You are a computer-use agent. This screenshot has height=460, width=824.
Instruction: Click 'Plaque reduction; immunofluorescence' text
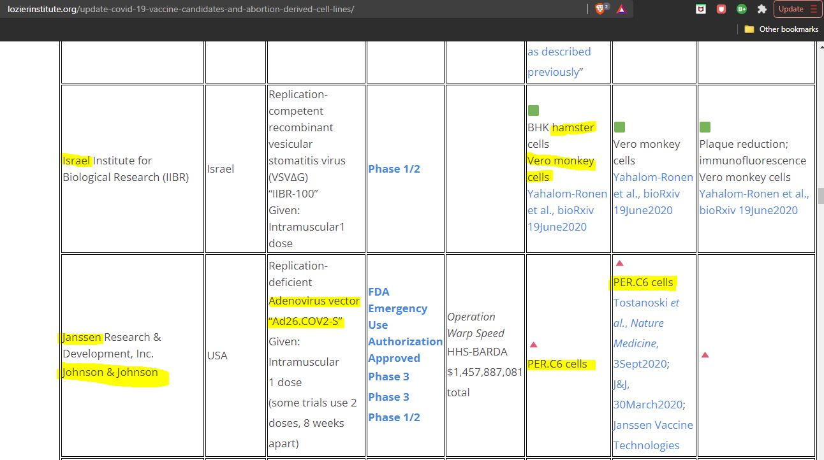753,152
